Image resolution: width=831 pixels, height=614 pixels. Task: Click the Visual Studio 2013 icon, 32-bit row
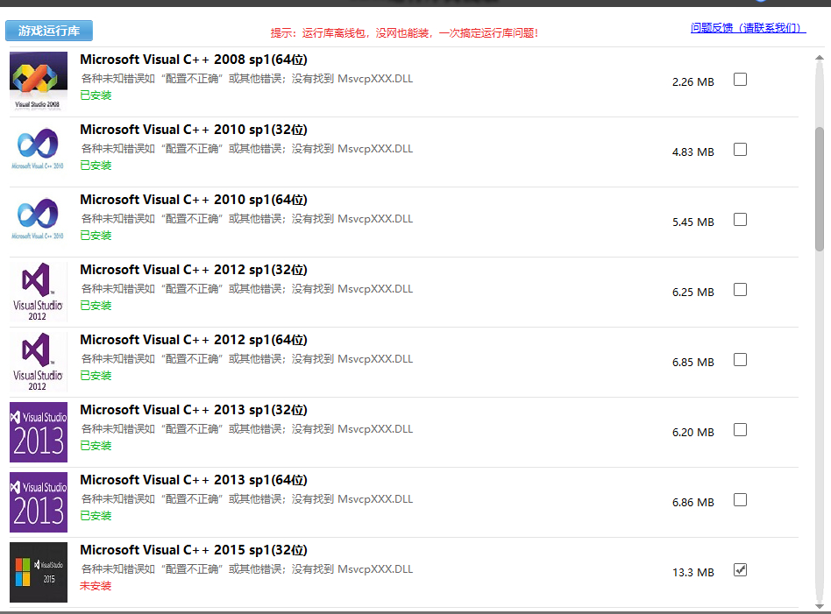[39, 432]
